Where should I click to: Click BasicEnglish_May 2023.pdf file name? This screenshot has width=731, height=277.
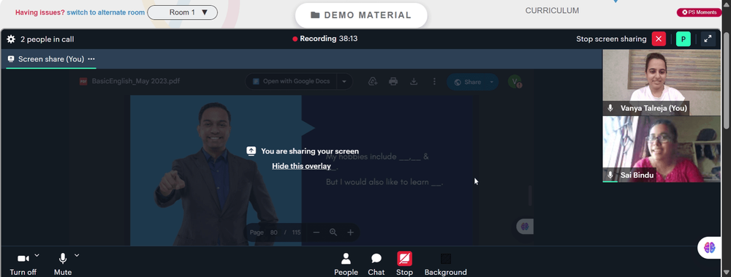click(x=136, y=81)
